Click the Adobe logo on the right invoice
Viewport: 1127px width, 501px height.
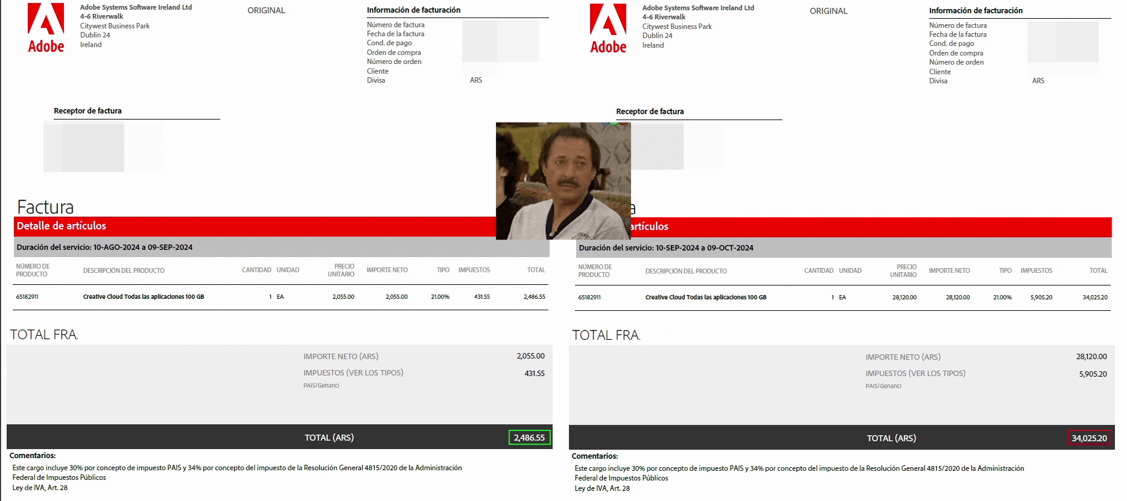(x=608, y=29)
